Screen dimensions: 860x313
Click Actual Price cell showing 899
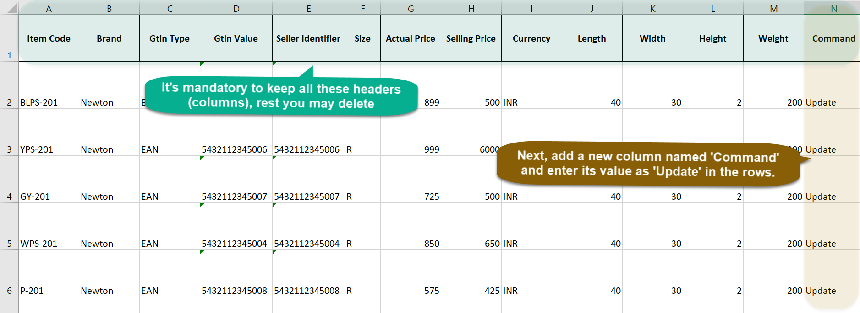coord(411,85)
